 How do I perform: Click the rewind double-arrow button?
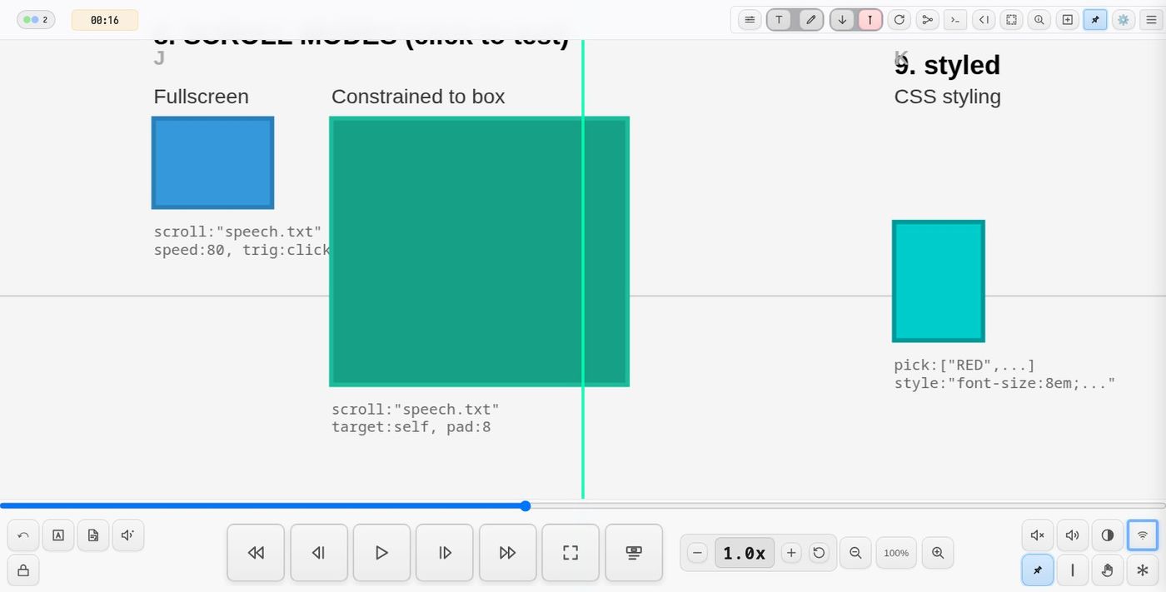click(x=256, y=553)
